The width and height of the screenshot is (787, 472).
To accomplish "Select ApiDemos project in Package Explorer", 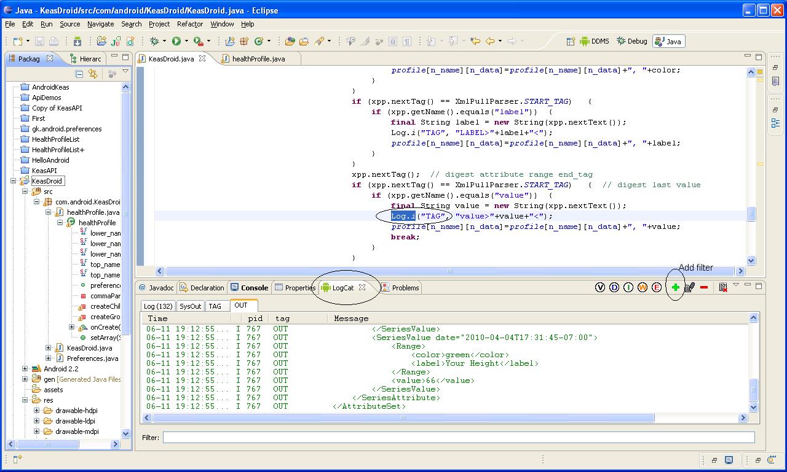I will (x=46, y=98).
